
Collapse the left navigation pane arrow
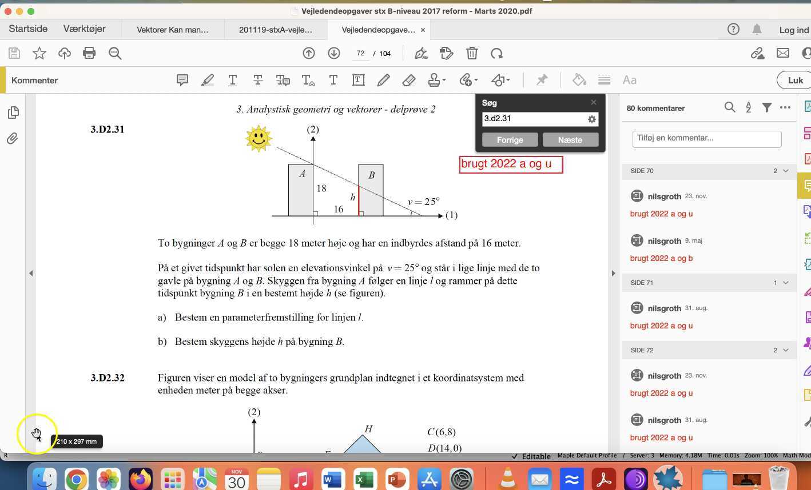click(x=31, y=274)
